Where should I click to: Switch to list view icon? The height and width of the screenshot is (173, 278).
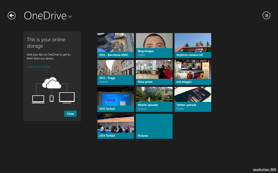click(x=266, y=15)
